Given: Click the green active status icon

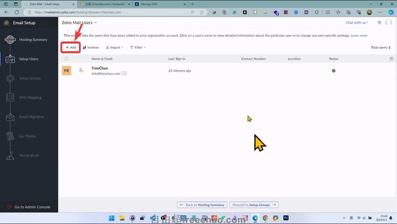Looking at the screenshot, I should tap(333, 71).
